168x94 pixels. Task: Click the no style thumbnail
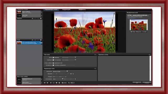tap(19, 16)
